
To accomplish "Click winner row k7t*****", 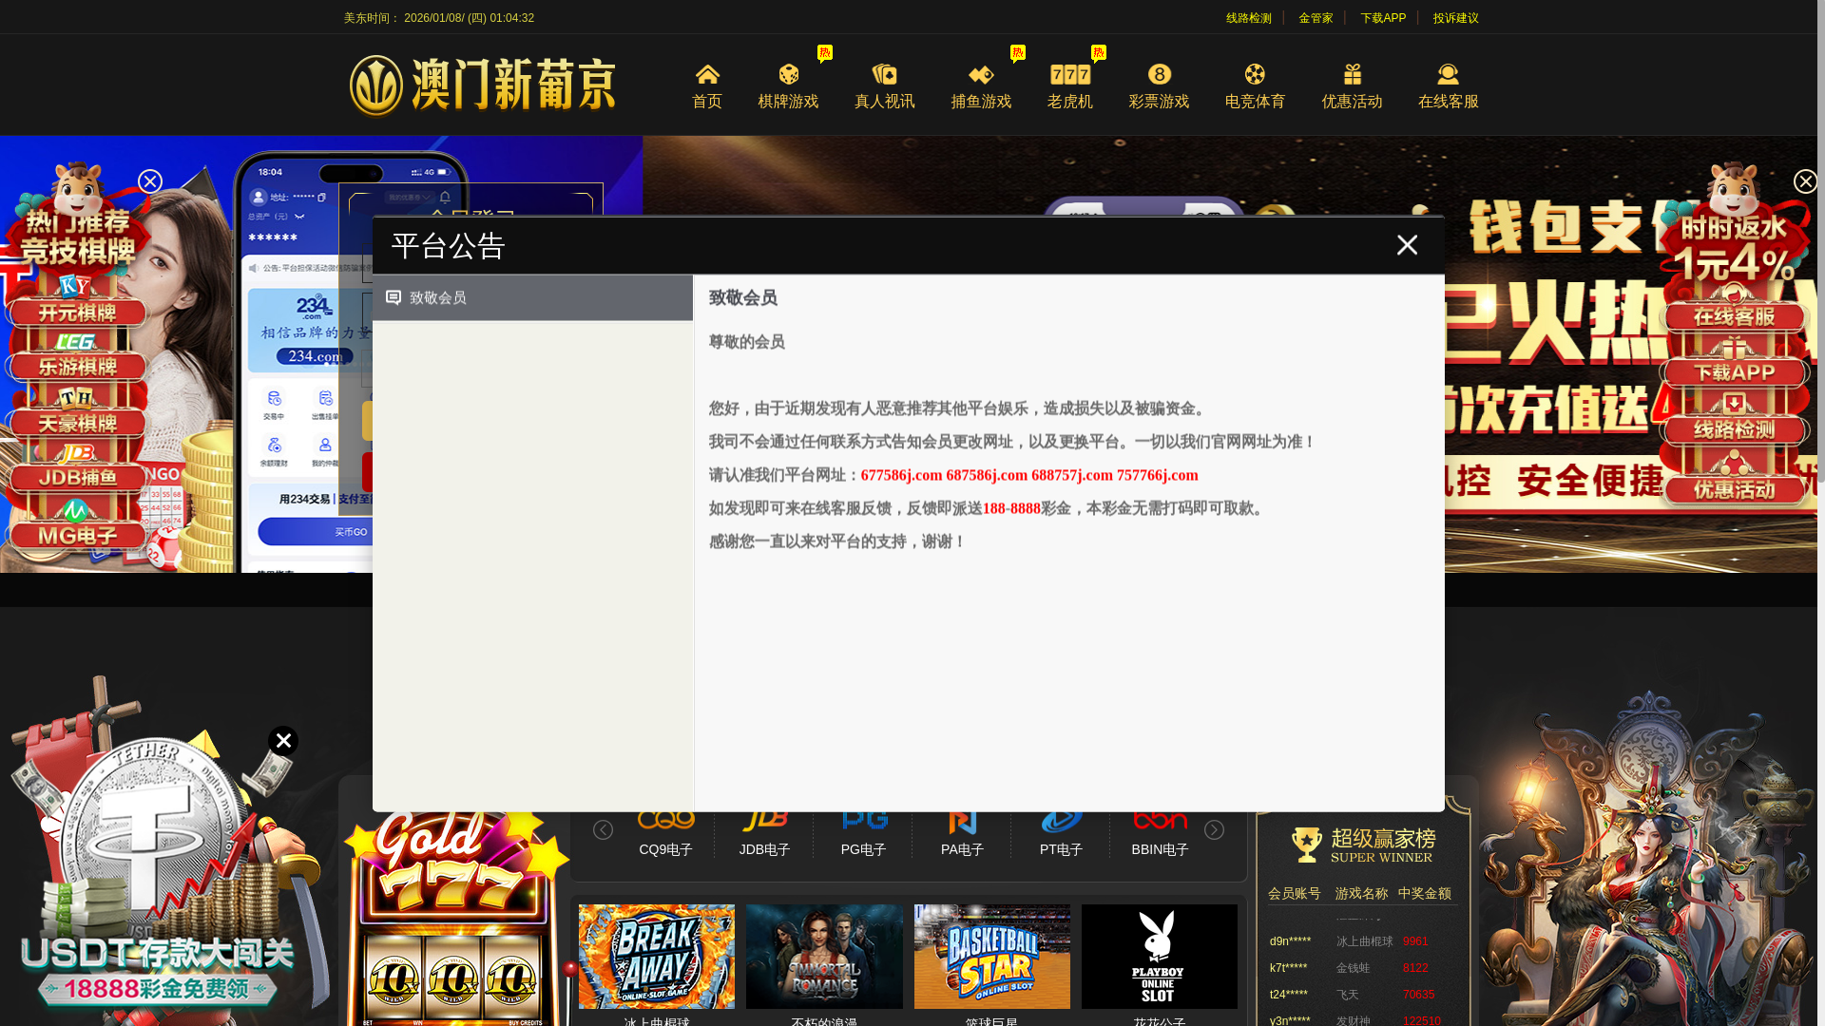I will [1361, 968].
